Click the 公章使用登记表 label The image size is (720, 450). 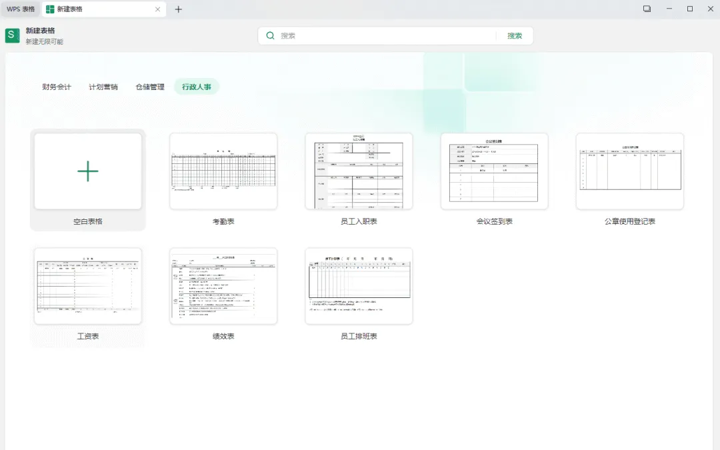(630, 221)
